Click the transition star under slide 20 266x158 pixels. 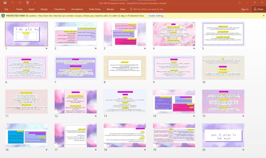243,150
